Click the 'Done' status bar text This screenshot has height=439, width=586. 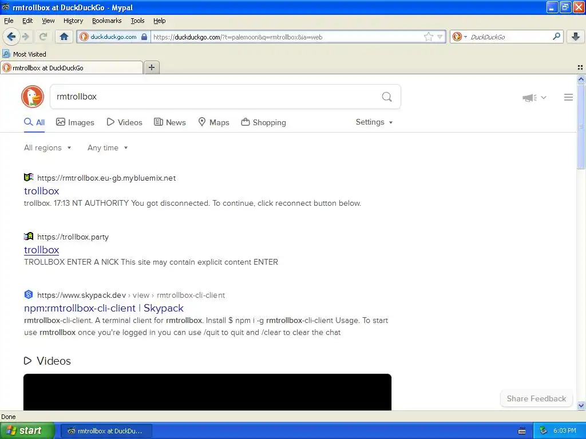click(9, 417)
